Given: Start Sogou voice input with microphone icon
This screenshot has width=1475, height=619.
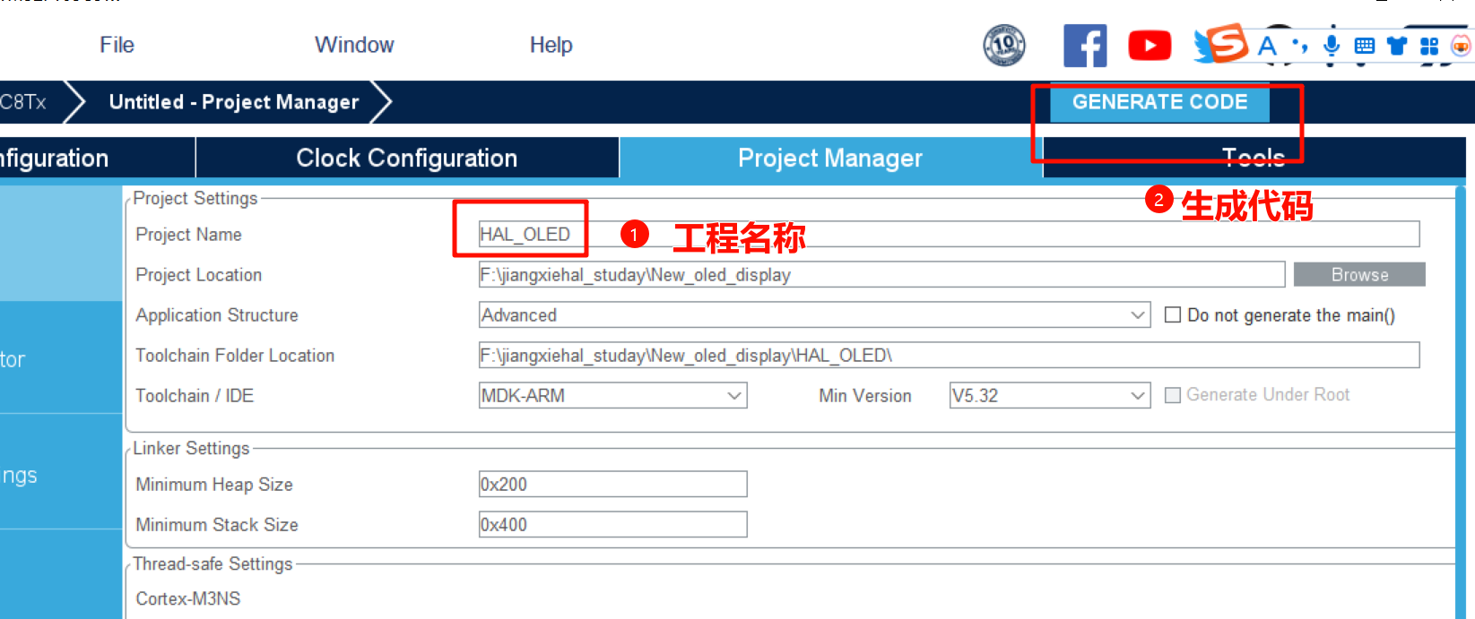Looking at the screenshot, I should (x=1332, y=46).
